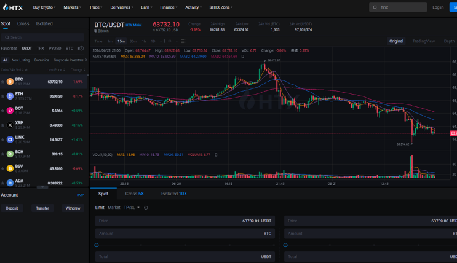The image size is (457, 263).
Task: Click the HTX flame logo
Action: point(6,7)
